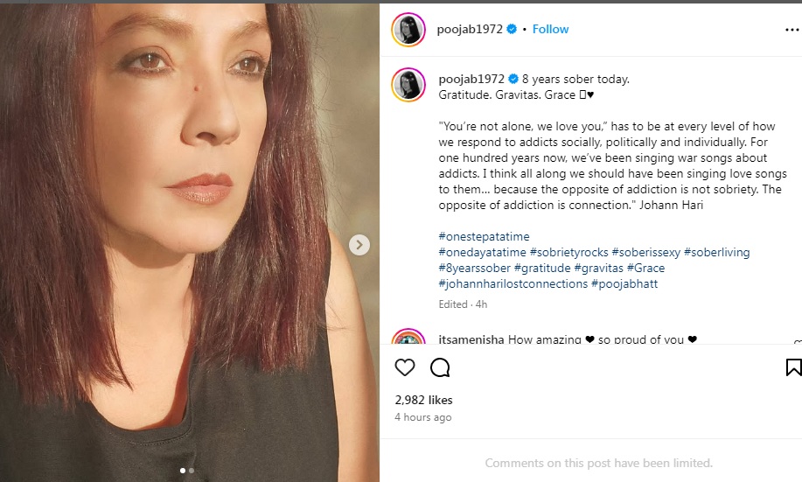Click the poojab1972 username in header
This screenshot has width=802, height=482.
tap(470, 29)
